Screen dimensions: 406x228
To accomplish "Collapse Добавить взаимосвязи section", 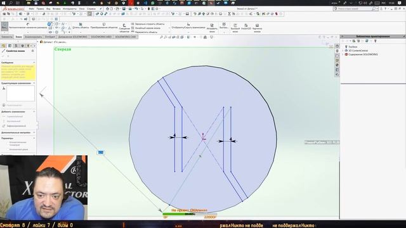I will coord(34,111).
